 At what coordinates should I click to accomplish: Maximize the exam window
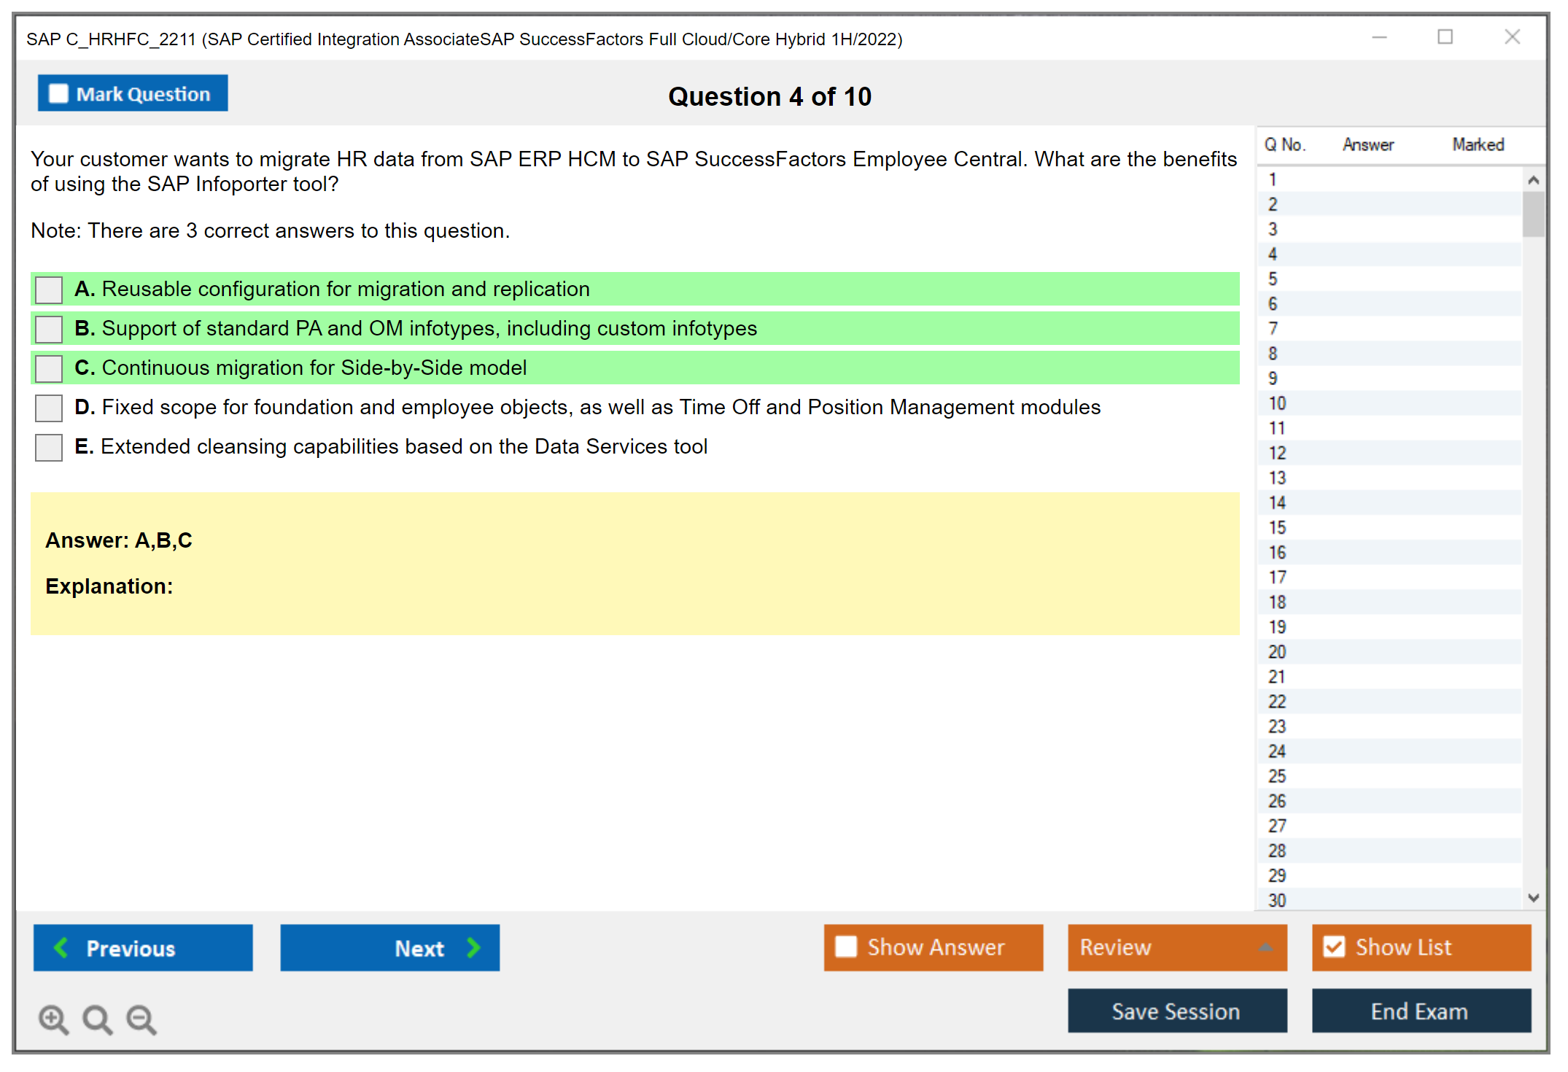(1445, 37)
